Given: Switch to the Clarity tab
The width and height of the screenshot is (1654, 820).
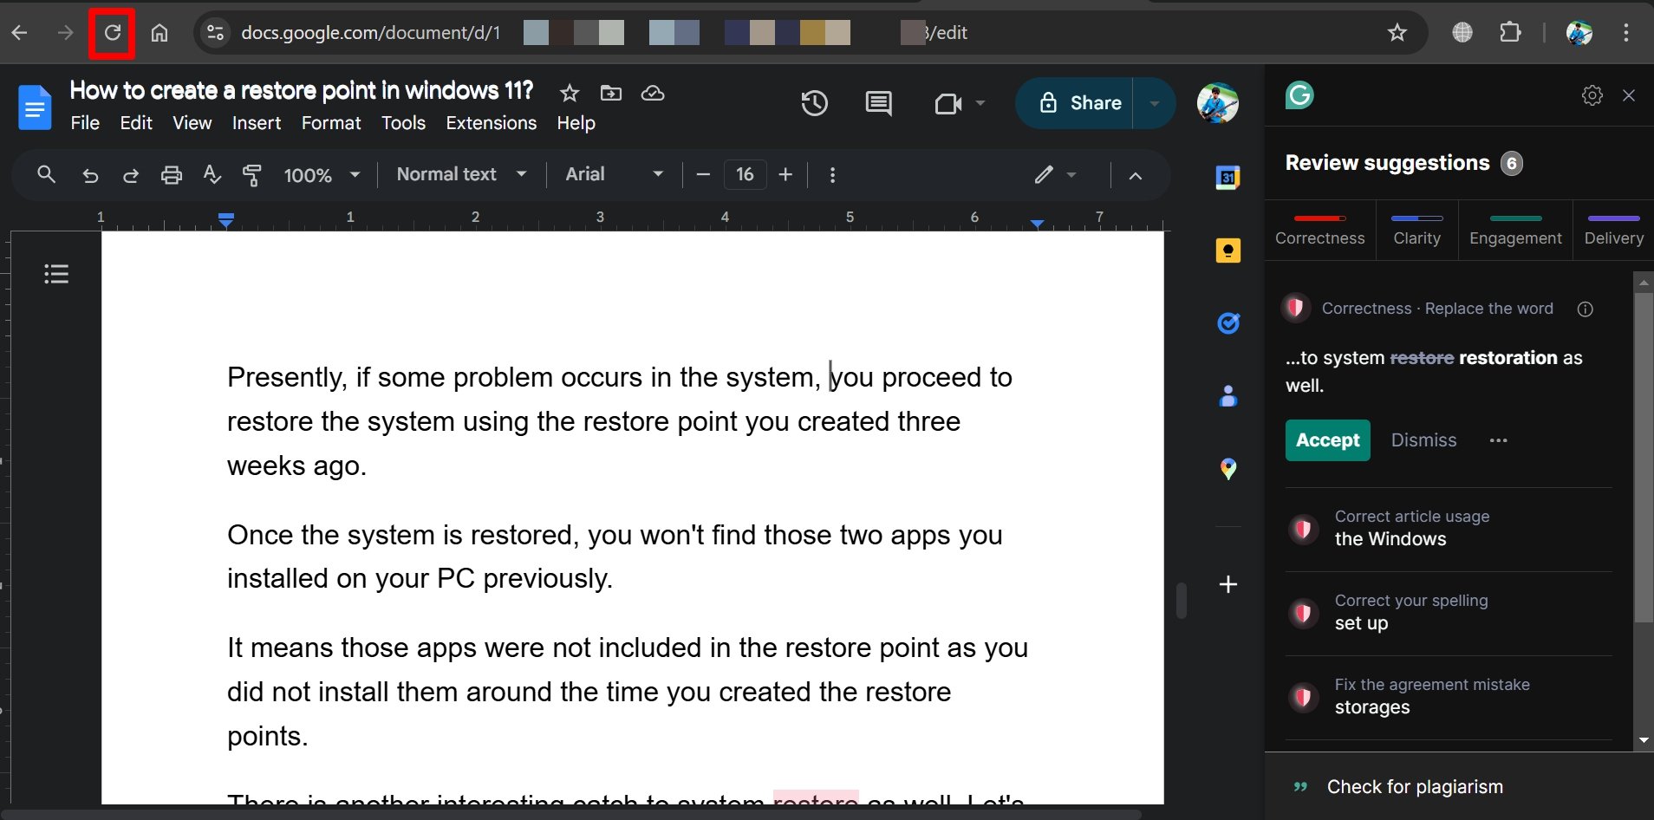Looking at the screenshot, I should (x=1416, y=230).
